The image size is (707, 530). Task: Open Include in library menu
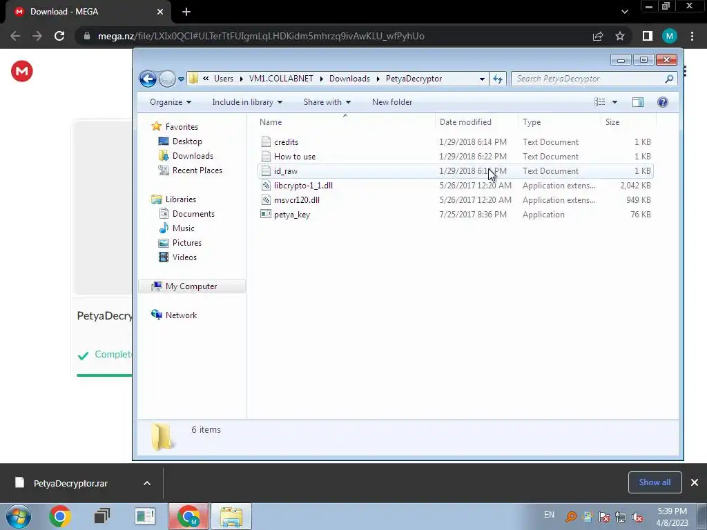point(247,102)
